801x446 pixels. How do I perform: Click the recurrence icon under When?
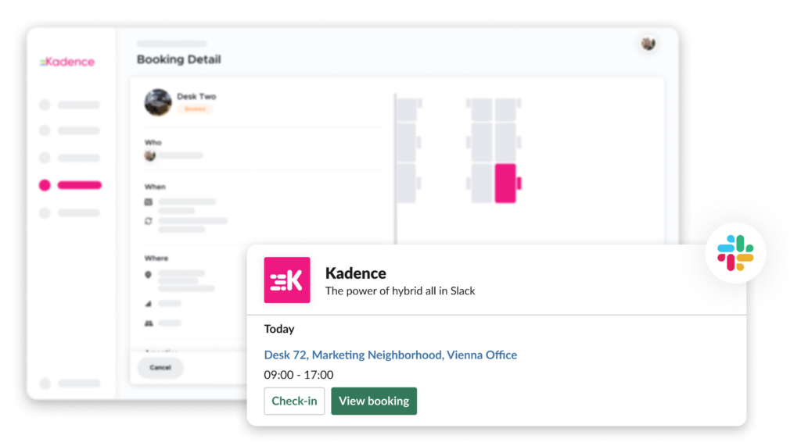(x=148, y=221)
